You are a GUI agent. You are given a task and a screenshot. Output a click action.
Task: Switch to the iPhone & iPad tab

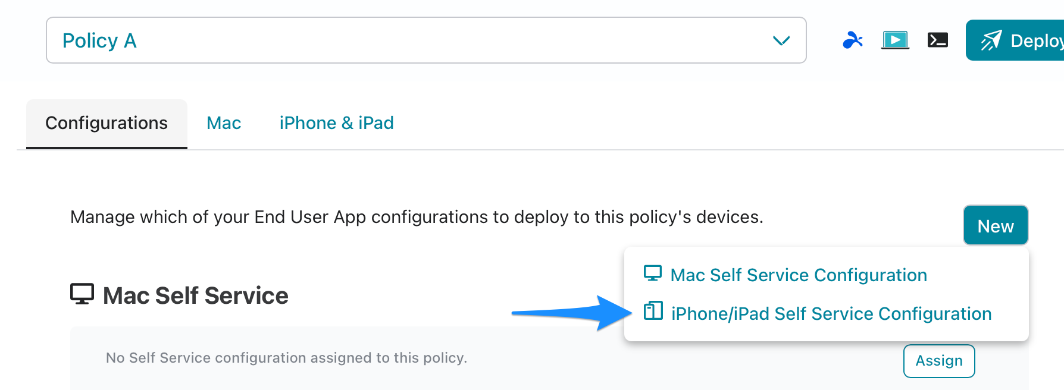337,123
